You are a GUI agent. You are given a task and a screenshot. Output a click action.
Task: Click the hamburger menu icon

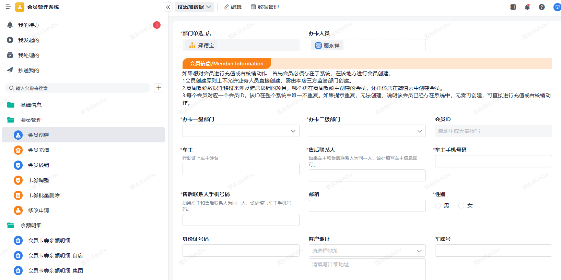click(x=8, y=7)
